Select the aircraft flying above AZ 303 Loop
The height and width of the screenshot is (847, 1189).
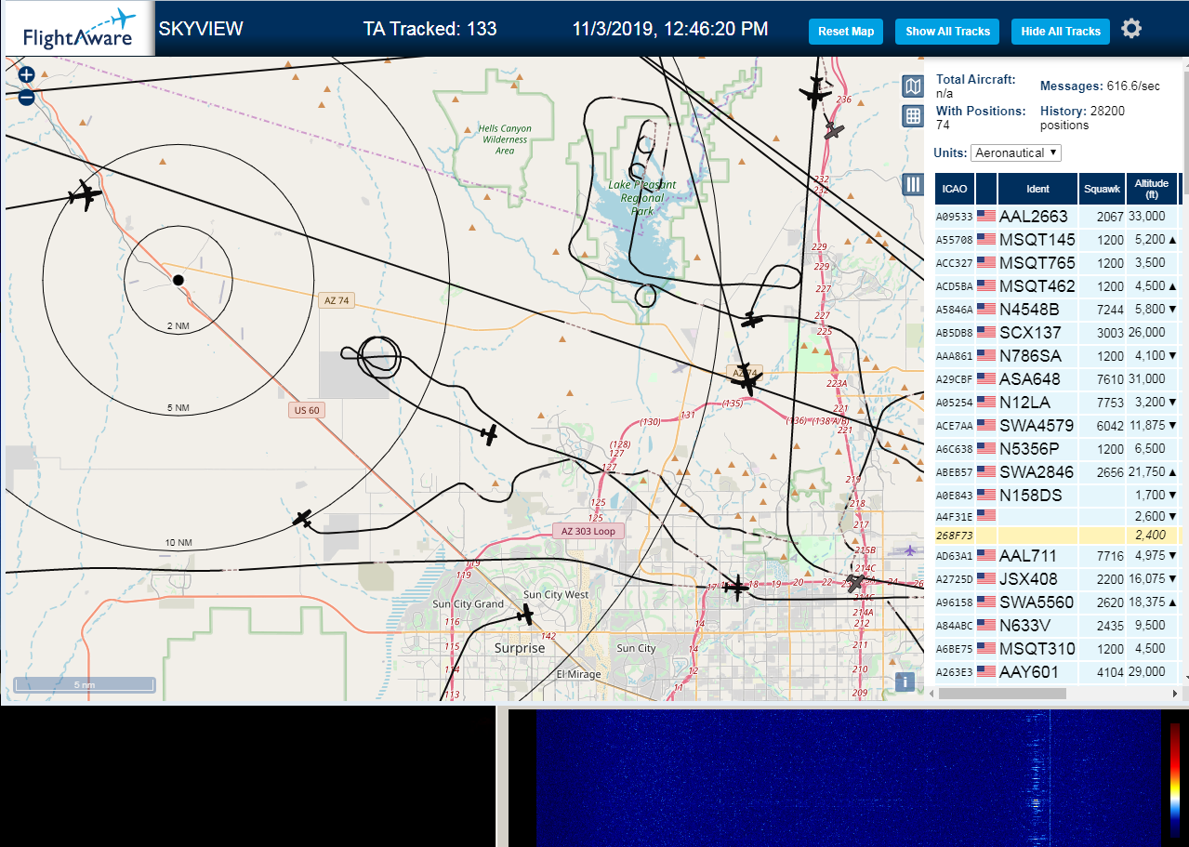tap(489, 433)
